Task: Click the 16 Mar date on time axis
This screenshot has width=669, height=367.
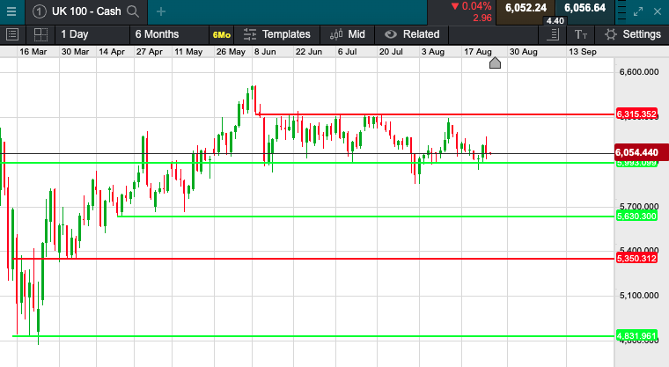Action: [x=33, y=52]
